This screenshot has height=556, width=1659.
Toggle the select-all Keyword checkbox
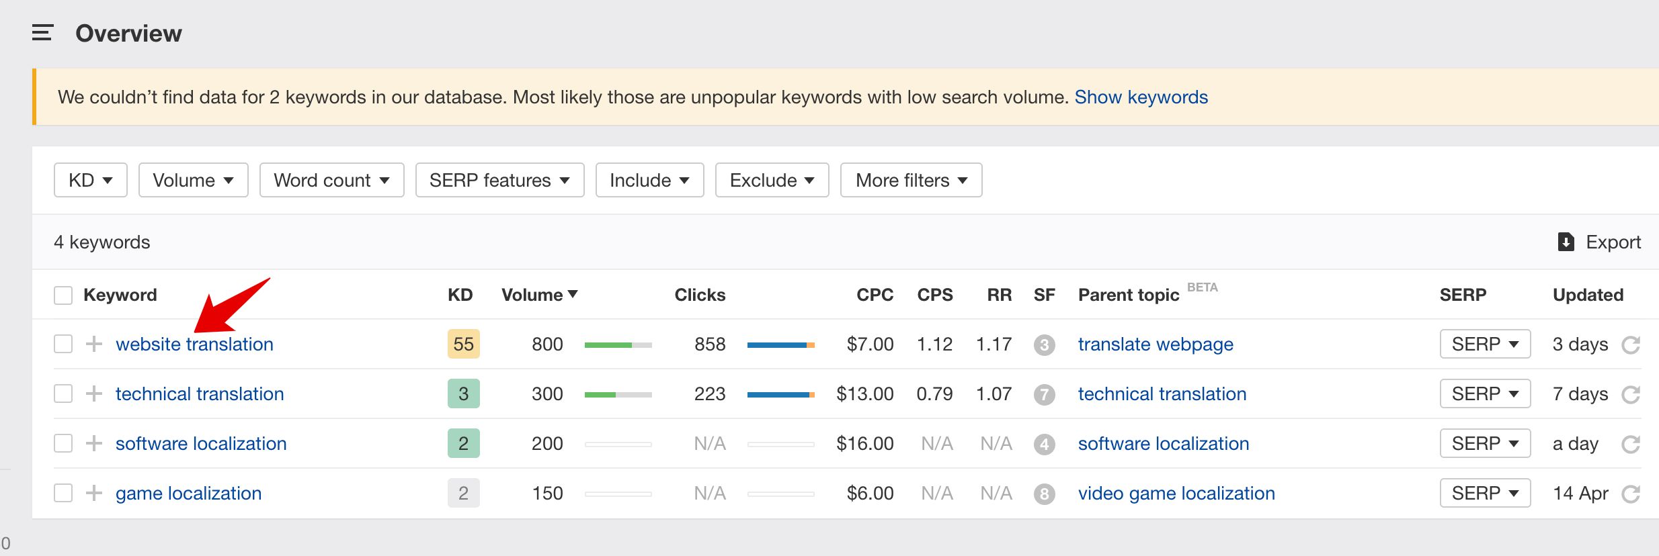pos(63,295)
